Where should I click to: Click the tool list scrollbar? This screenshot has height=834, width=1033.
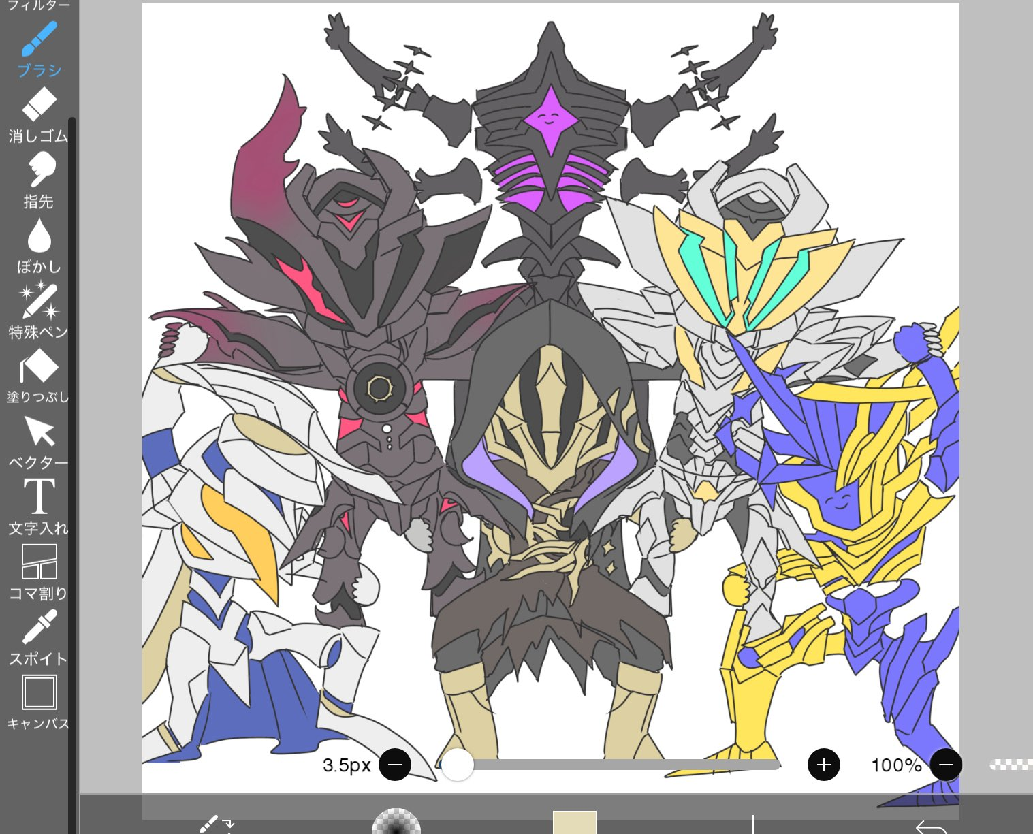point(72,475)
